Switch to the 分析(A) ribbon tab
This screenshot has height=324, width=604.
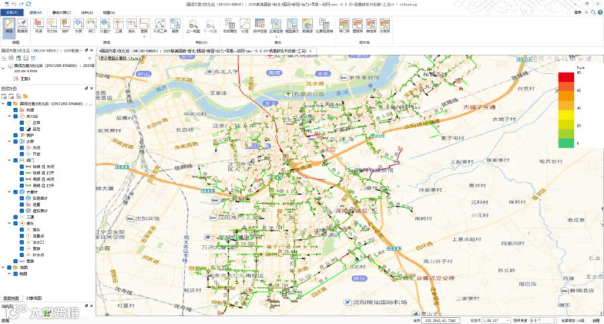(x=87, y=13)
